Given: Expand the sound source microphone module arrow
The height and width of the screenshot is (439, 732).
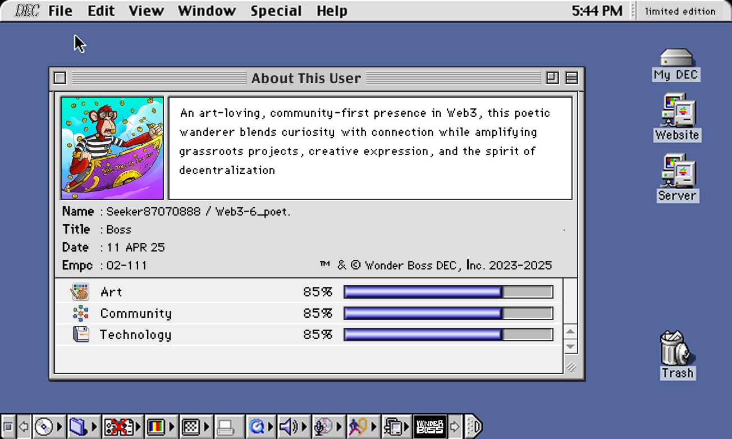Looking at the screenshot, I should point(339,427).
